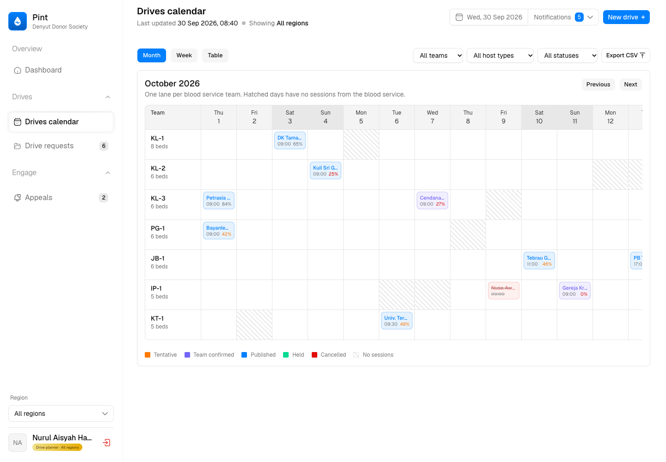Open the Region selector dropdown
The height and width of the screenshot is (462, 666).
[x=61, y=413]
